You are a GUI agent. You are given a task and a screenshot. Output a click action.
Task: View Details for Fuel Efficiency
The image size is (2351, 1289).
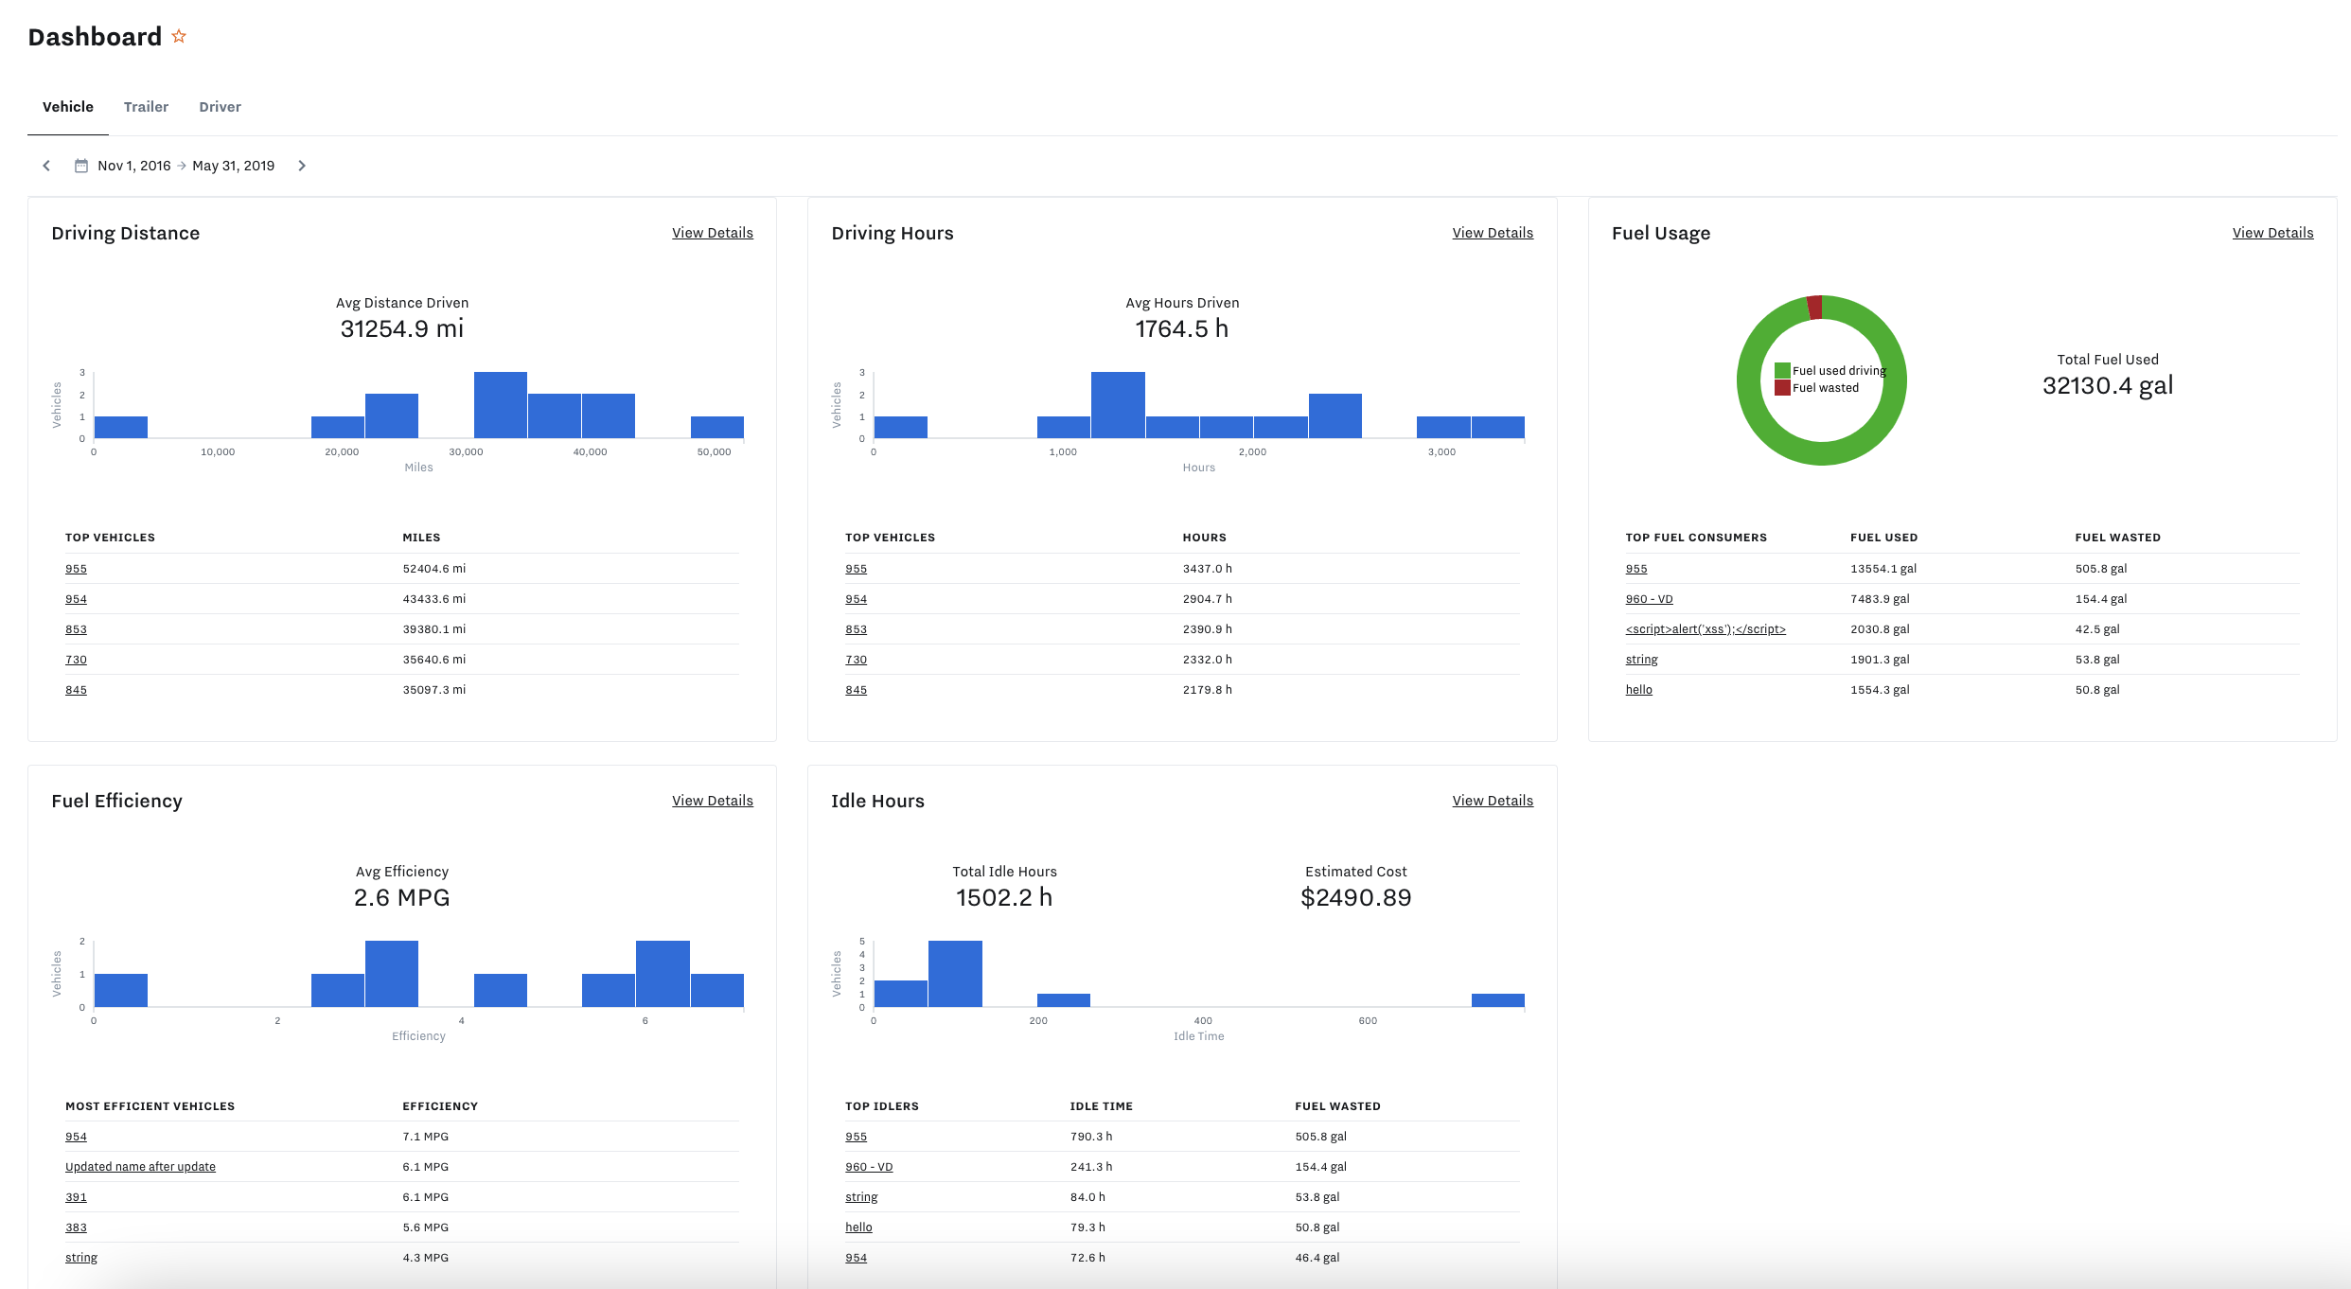[x=713, y=800]
